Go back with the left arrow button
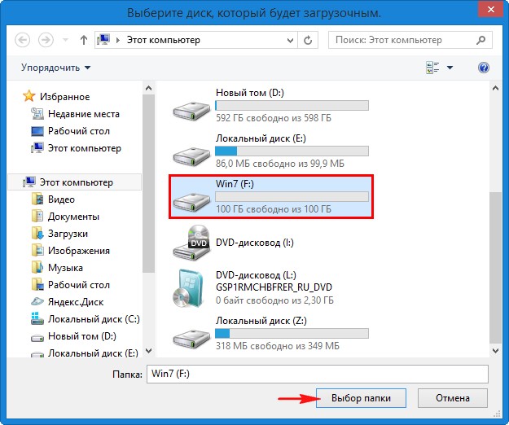This screenshot has height=425, width=509. click(x=23, y=40)
